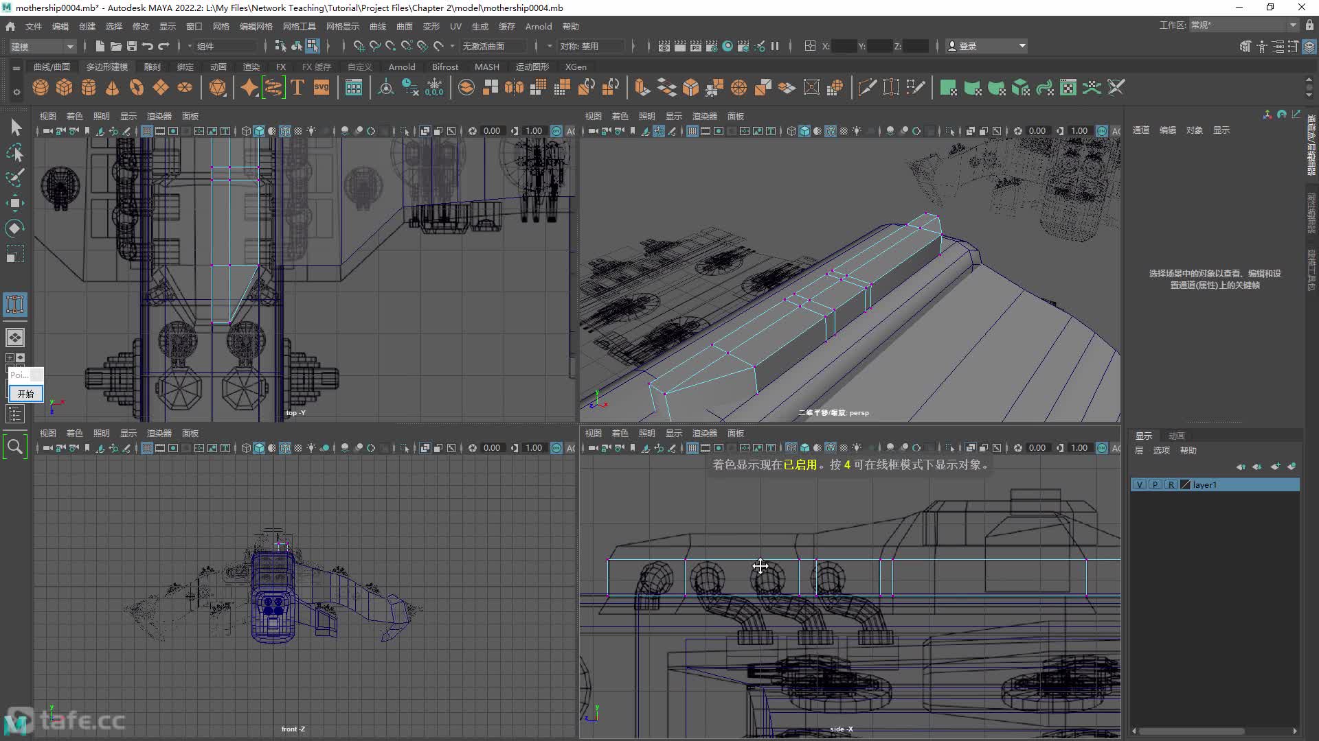Viewport: 1319px width, 741px height.
Task: Open the shelf gear options menu
Action: click(16, 93)
